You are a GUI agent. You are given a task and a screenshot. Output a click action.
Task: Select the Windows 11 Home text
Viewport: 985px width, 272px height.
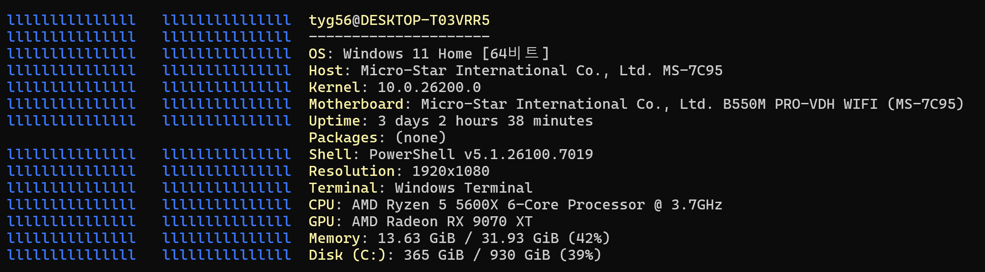[x=407, y=54]
